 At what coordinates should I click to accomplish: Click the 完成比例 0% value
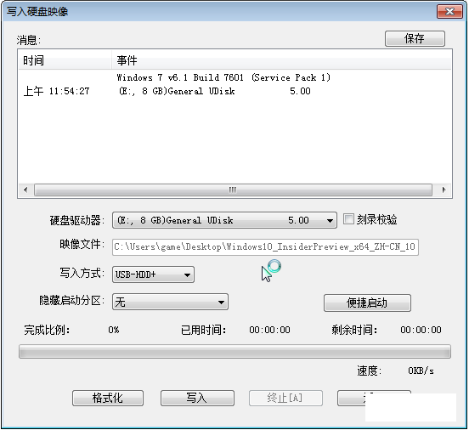click(x=114, y=330)
